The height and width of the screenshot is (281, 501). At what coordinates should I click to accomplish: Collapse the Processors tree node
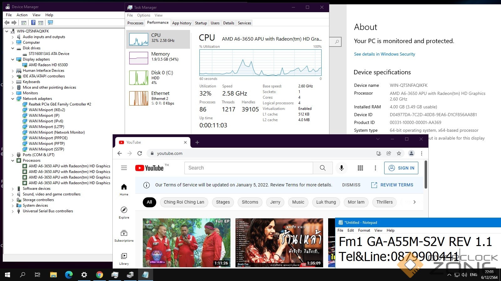[x=13, y=160]
